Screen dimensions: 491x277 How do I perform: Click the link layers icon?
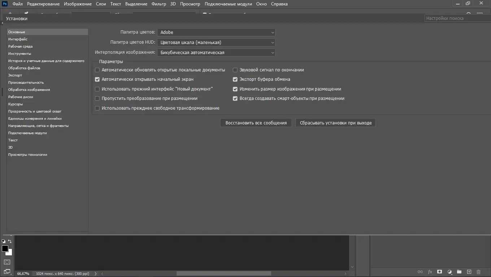pyautogui.click(x=420, y=272)
